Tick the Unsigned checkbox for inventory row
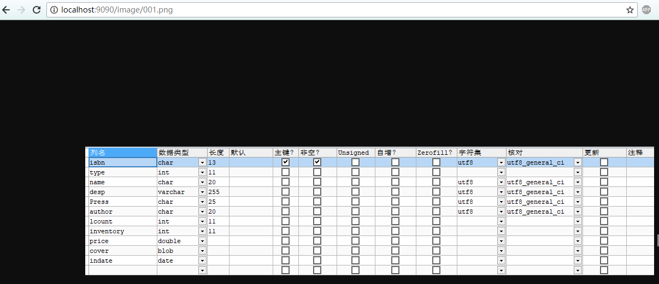Viewport: 659px width, 284px height. [x=355, y=231]
